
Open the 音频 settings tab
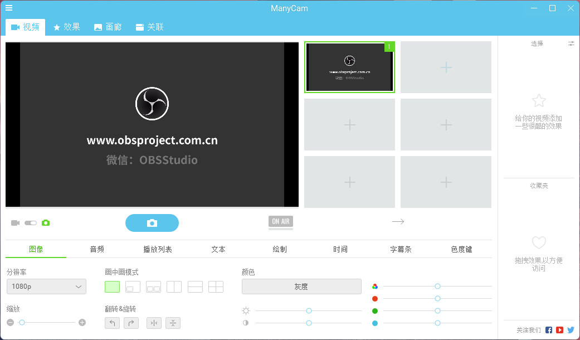click(x=97, y=249)
